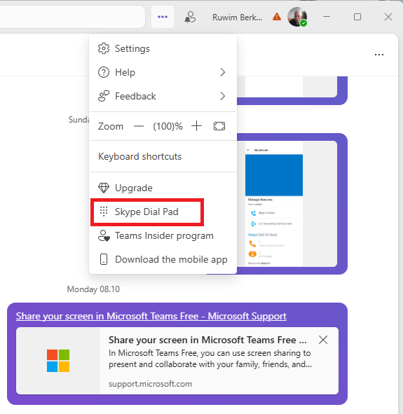403x414 pixels.
Task: Increase zoom with the plus button
Action: (196, 126)
